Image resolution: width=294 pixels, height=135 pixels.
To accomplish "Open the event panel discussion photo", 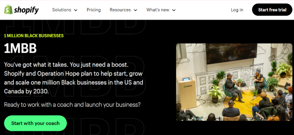I will (x=234, y=82).
